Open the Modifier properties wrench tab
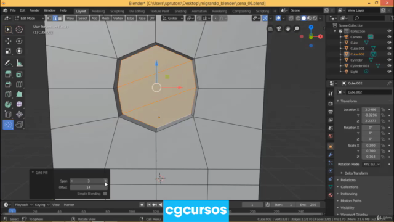Viewport: 394px width, 222px height. (x=331, y=155)
